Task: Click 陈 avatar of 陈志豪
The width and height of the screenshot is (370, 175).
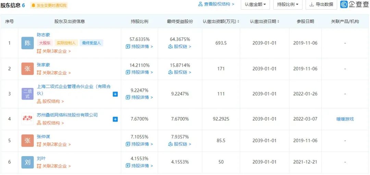Action: (x=28, y=43)
